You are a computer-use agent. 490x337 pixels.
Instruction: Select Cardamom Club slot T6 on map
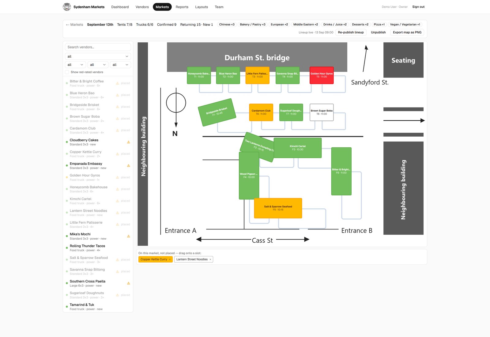tap(261, 112)
